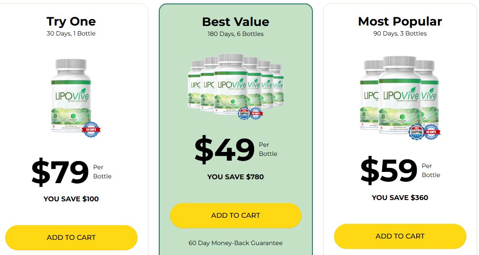Click the 90 Days, 3 Bottles subtitle
The height and width of the screenshot is (255, 479).
pos(400,33)
